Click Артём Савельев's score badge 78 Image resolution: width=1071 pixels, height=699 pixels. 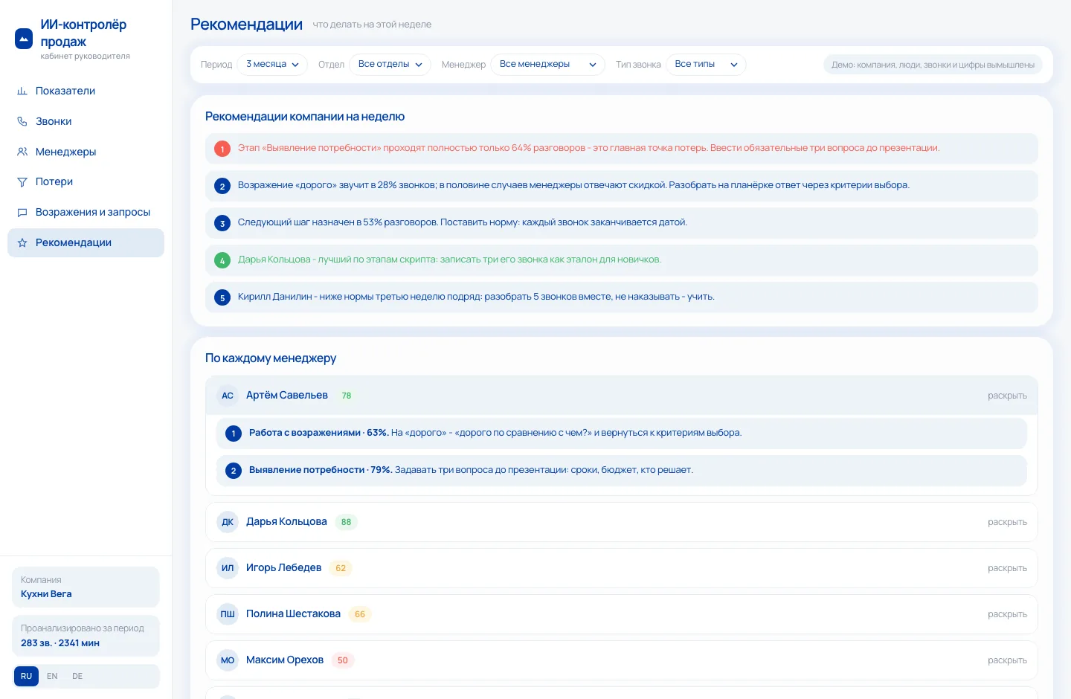pyautogui.click(x=347, y=396)
